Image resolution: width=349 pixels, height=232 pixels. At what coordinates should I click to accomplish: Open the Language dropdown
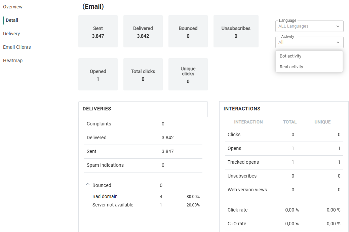(309, 26)
